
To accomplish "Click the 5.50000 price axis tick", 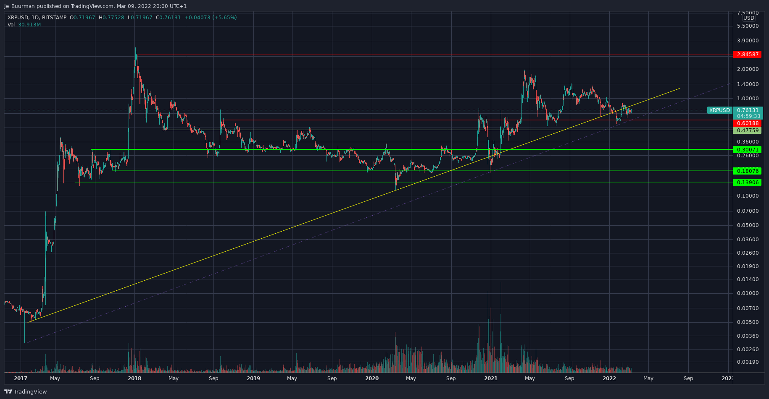I will coord(748,26).
